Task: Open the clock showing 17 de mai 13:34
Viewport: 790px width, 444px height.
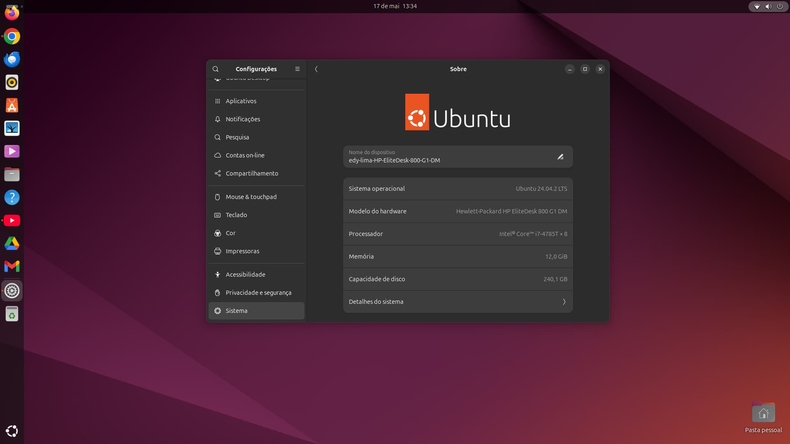Action: tap(395, 6)
